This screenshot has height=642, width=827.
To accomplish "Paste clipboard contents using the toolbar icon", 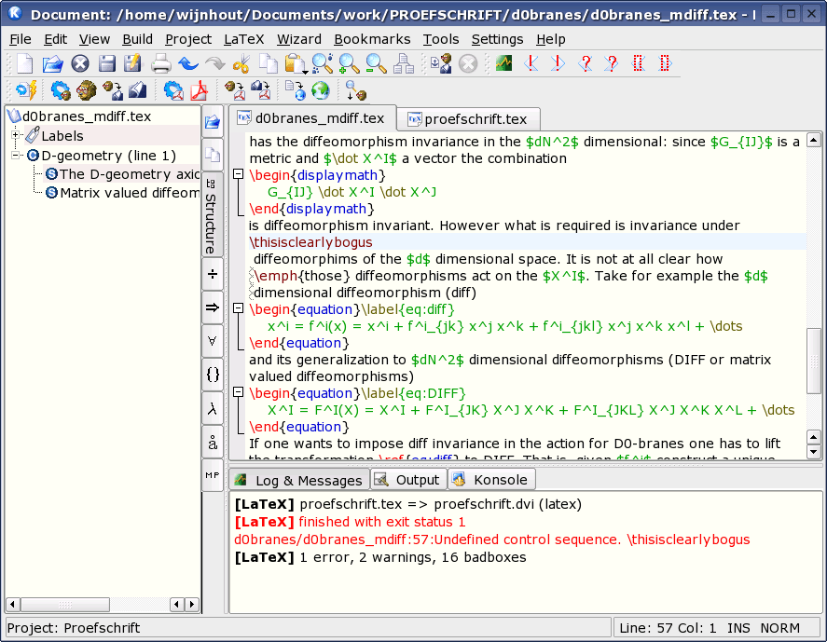I will 294,64.
